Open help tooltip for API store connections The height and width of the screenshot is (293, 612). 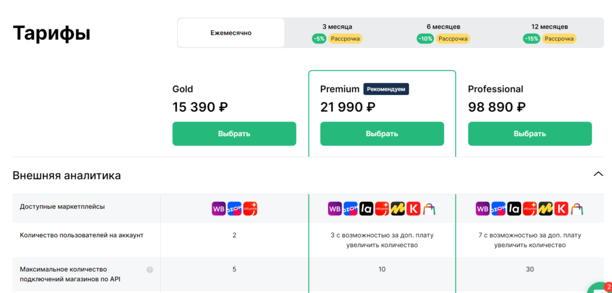pos(149,270)
